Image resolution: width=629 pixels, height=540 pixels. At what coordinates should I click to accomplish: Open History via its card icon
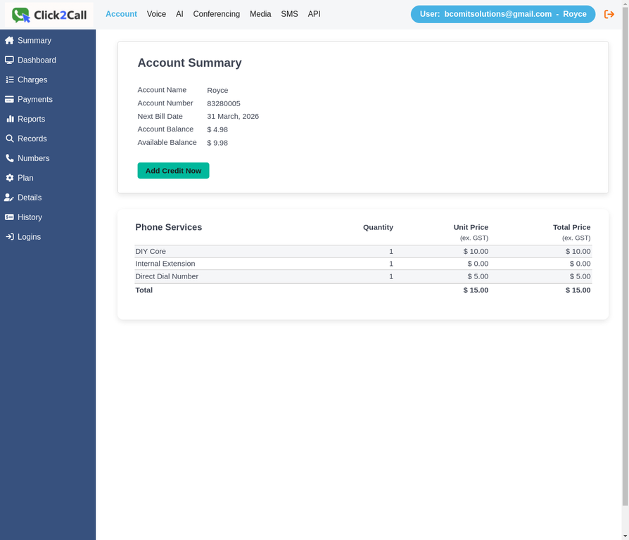click(x=10, y=217)
